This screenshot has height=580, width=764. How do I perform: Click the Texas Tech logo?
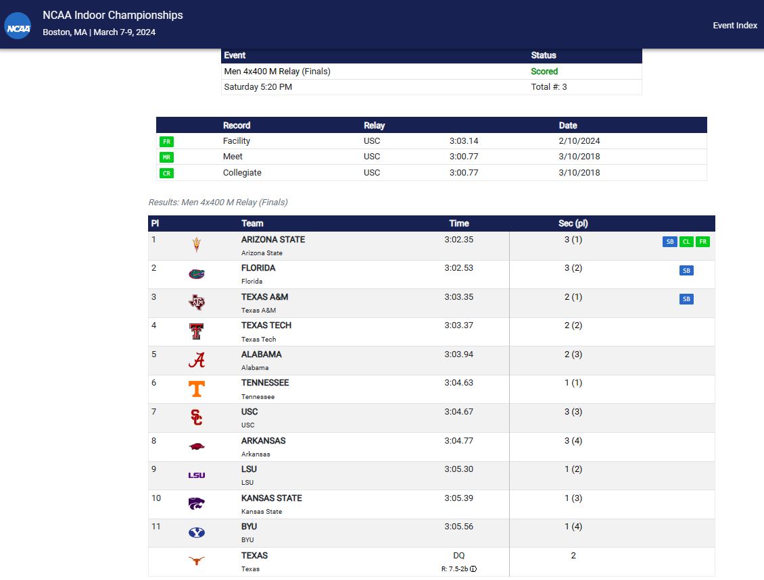(x=197, y=332)
